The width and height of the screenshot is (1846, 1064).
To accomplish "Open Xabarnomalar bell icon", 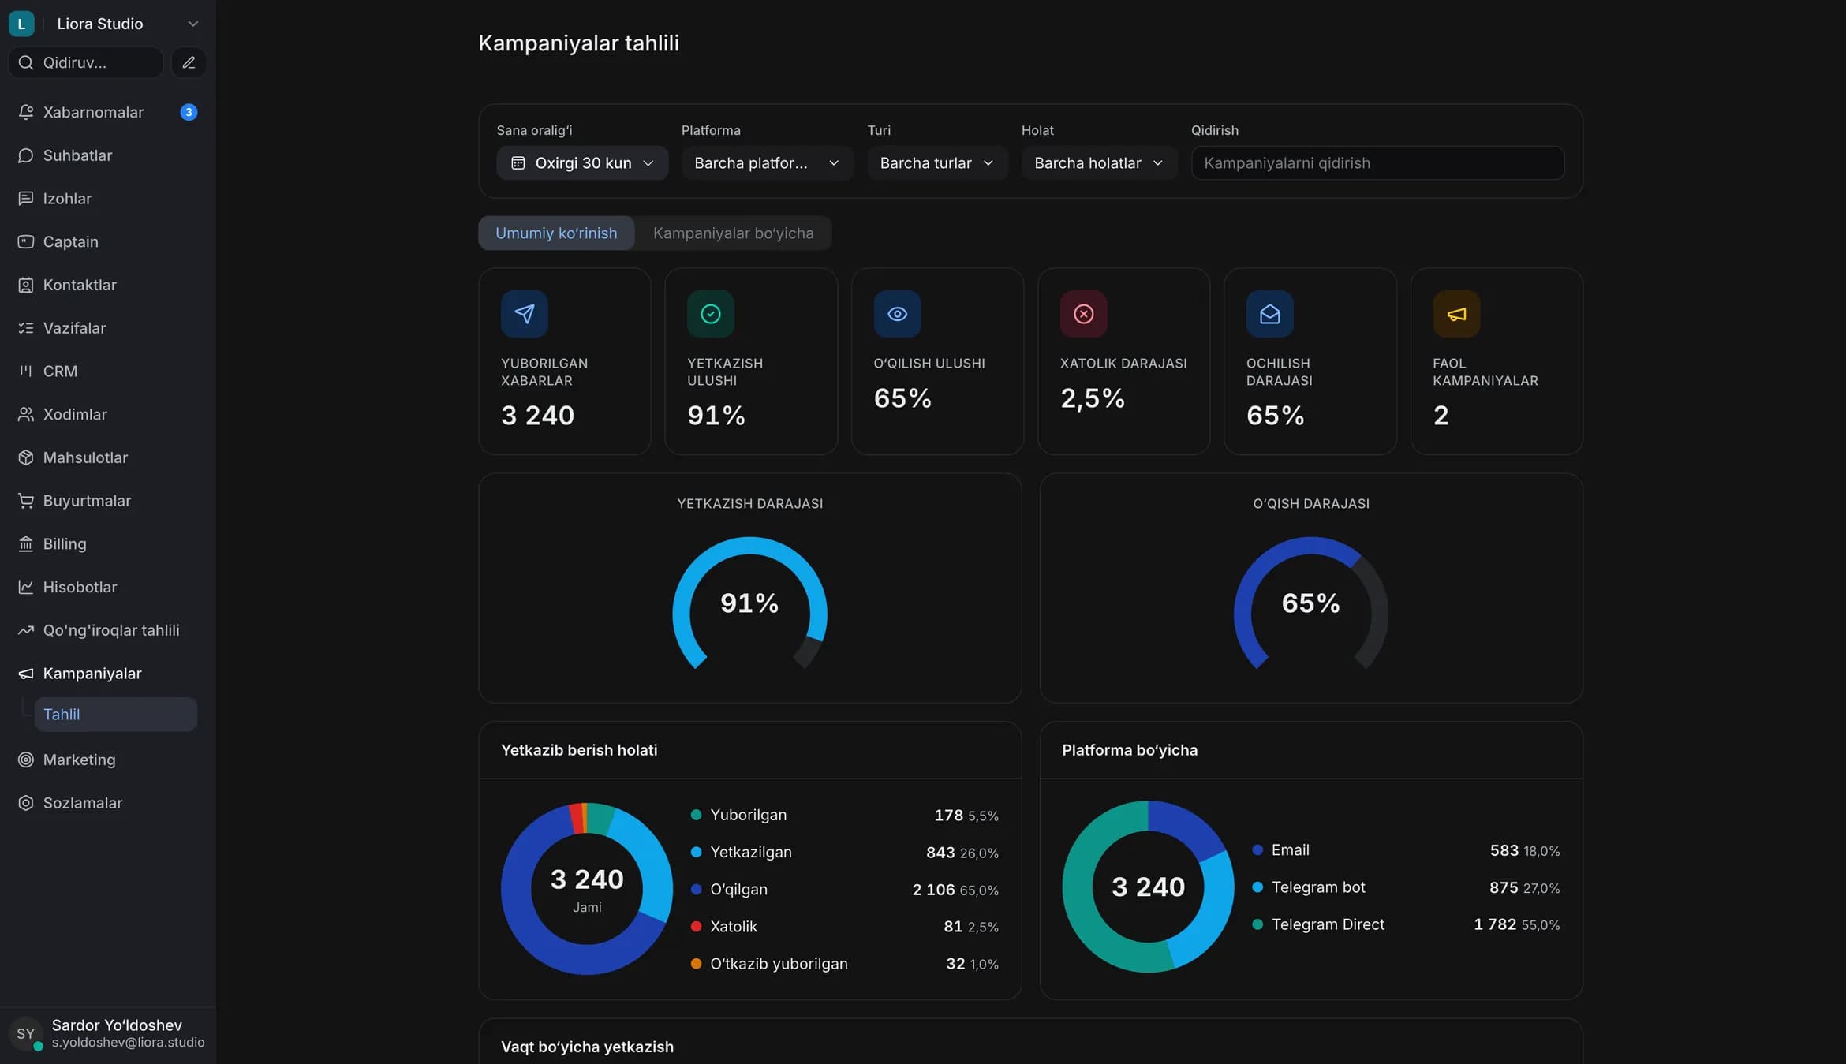I will (x=26, y=112).
